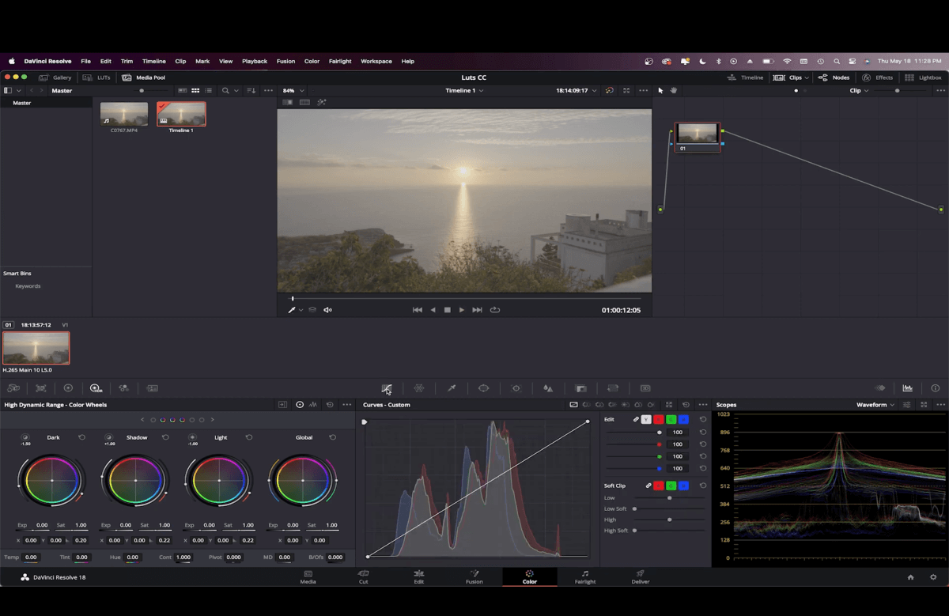
Task: Reset the Shadow zone wheel
Action: (x=165, y=437)
